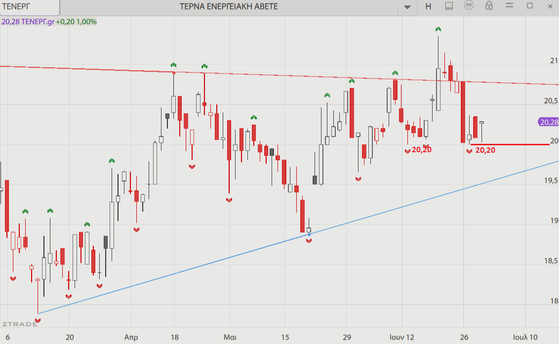
Task: Click the ΤΕΡΝΑ ΕΝΕΡΓΕΙΑΚΗ ΑΒΕΤΕ title
Action: point(229,7)
